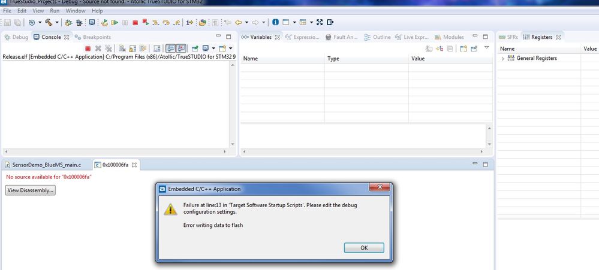Open the View menu
599x270 pixels.
click(x=38, y=11)
